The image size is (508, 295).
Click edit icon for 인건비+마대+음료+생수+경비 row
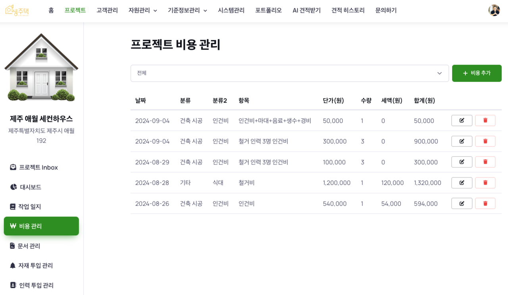[x=462, y=120]
